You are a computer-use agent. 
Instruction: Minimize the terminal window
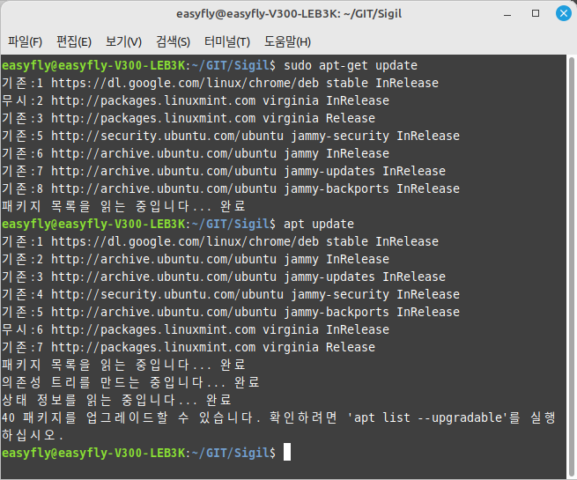tap(507, 14)
